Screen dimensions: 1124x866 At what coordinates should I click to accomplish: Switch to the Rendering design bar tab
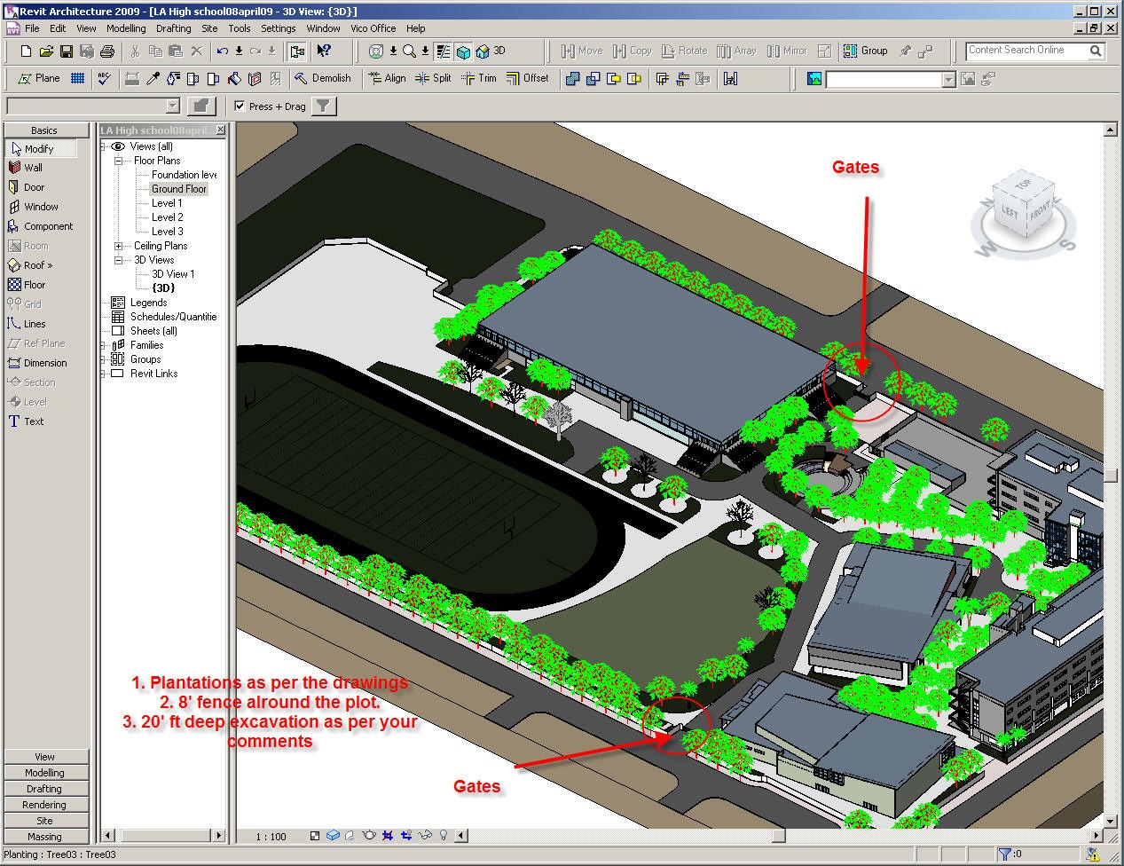coord(44,805)
